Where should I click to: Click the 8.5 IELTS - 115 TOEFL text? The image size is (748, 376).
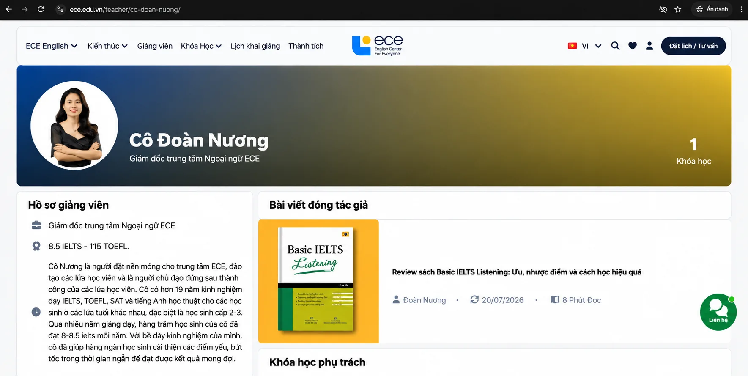(x=89, y=246)
